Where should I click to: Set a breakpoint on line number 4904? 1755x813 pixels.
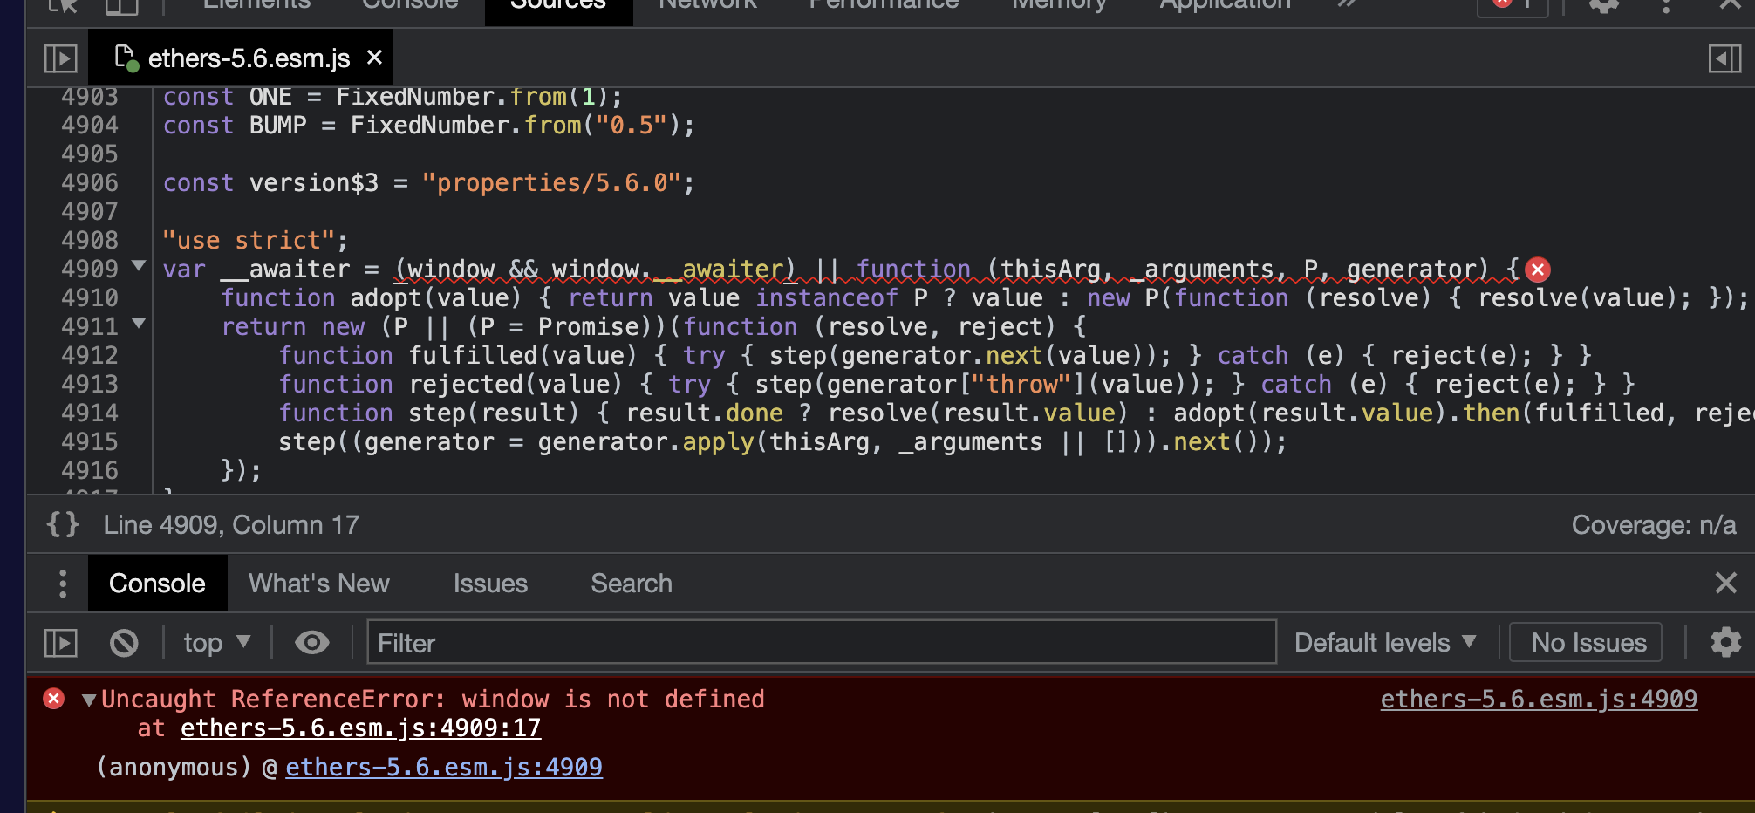(90, 126)
